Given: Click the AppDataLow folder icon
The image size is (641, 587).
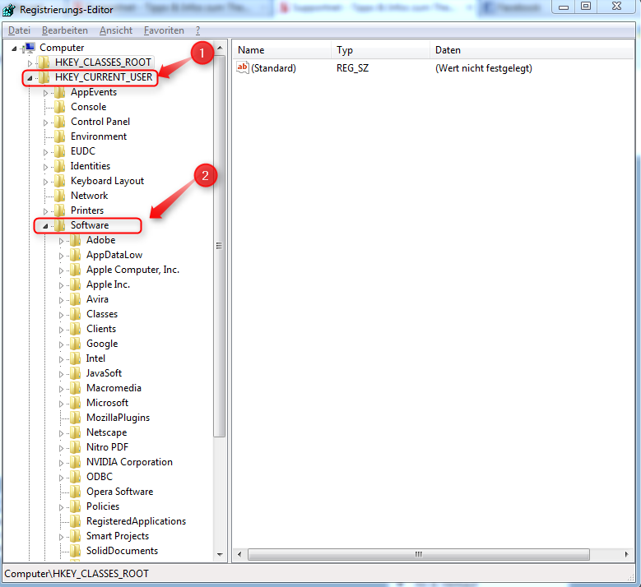Looking at the screenshot, I should (x=75, y=255).
